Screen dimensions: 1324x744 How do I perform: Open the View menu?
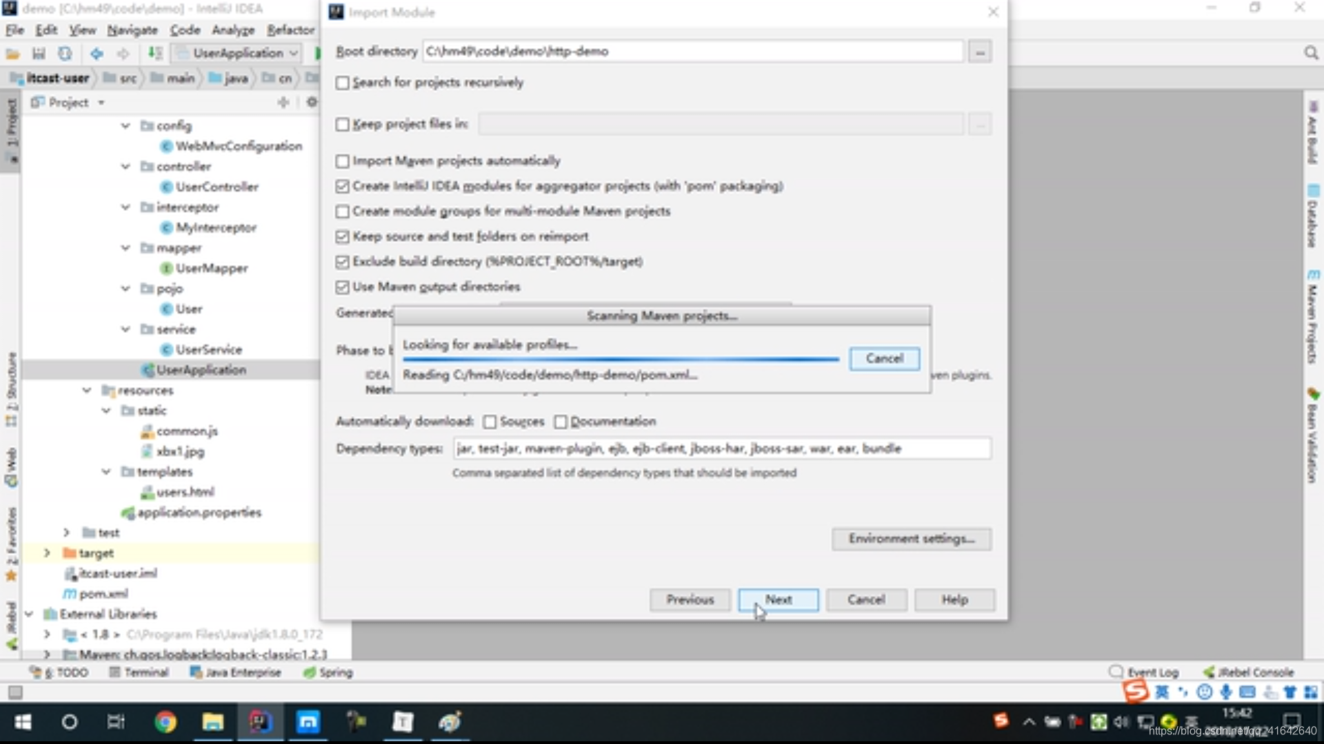pyautogui.click(x=82, y=30)
